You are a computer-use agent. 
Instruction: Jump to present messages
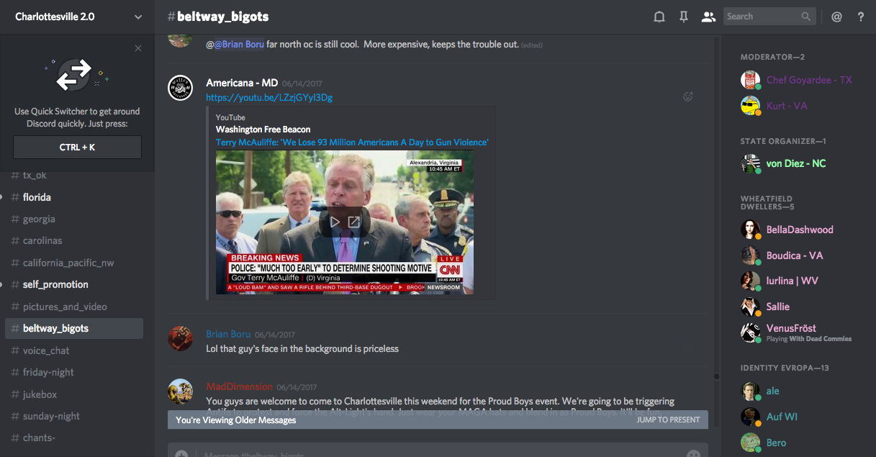coord(668,420)
